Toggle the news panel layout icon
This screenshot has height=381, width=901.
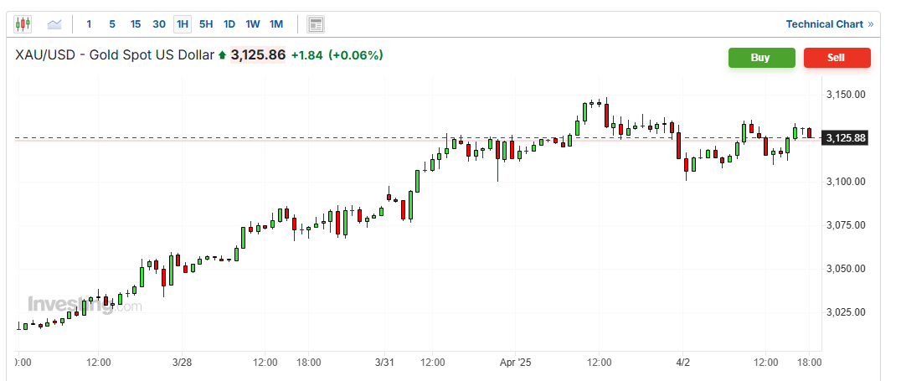click(x=316, y=24)
